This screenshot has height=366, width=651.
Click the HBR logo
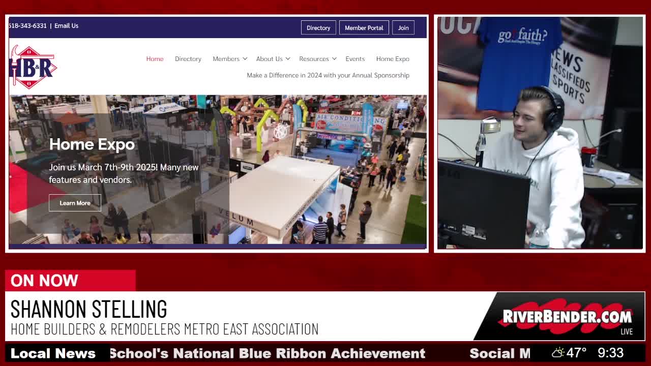click(x=33, y=67)
